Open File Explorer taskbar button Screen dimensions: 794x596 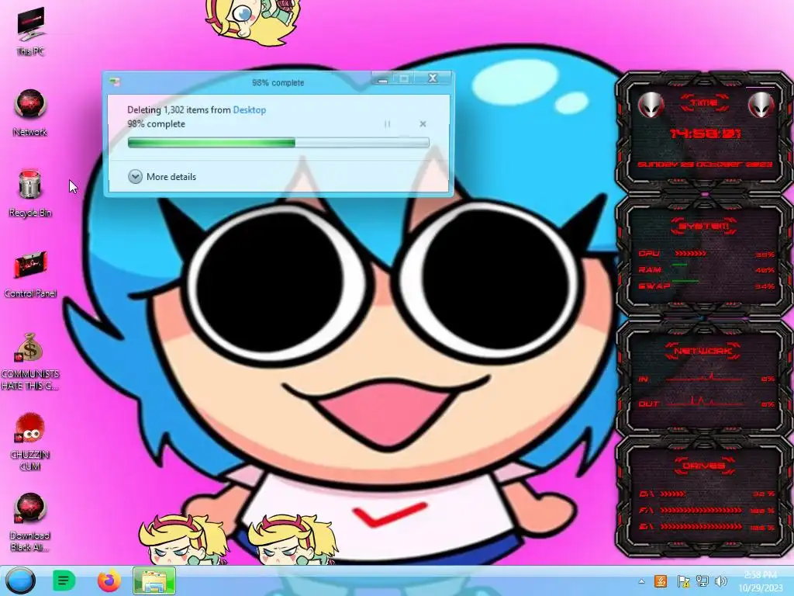pos(154,580)
